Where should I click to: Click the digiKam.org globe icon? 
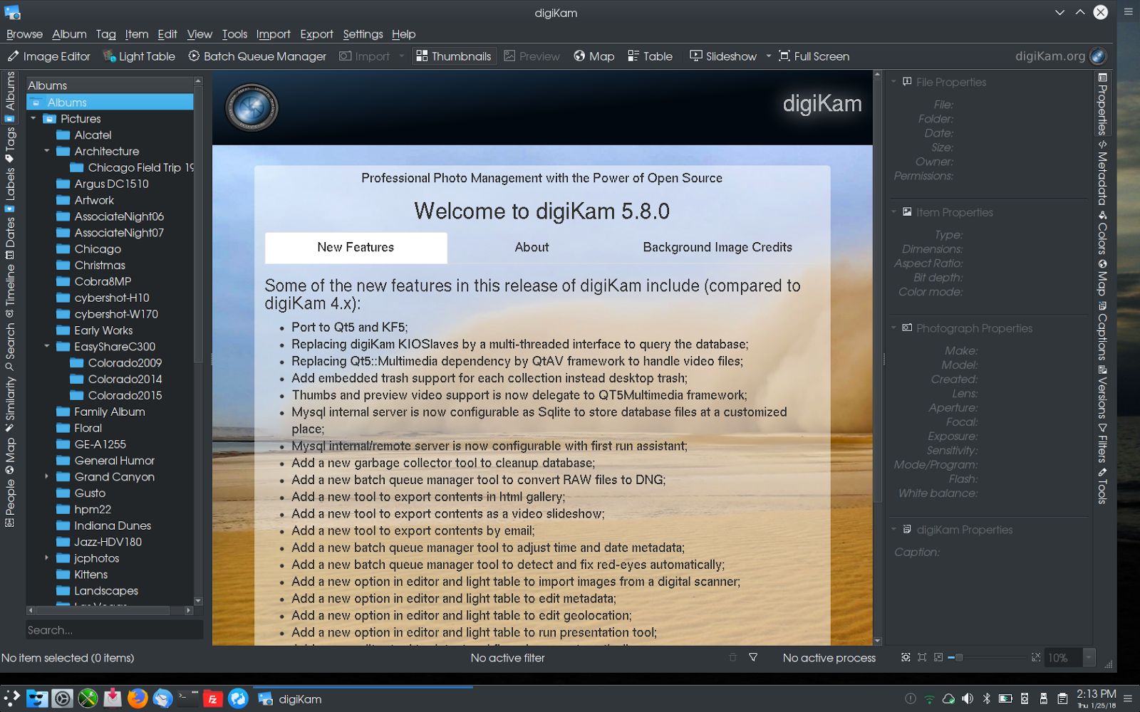(1099, 56)
